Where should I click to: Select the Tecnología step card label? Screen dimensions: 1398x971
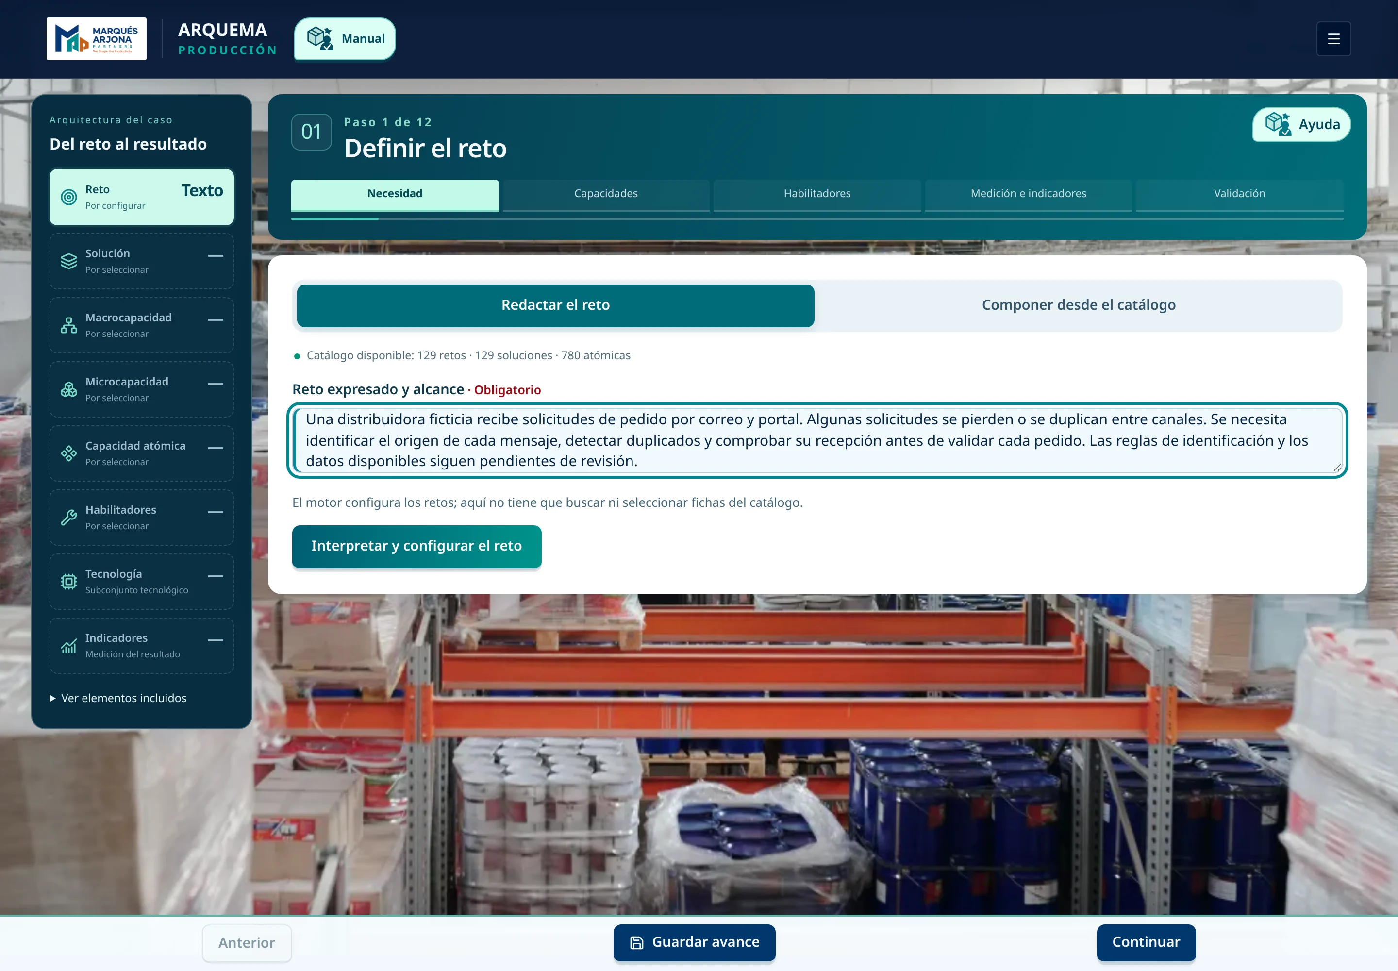[x=114, y=574]
